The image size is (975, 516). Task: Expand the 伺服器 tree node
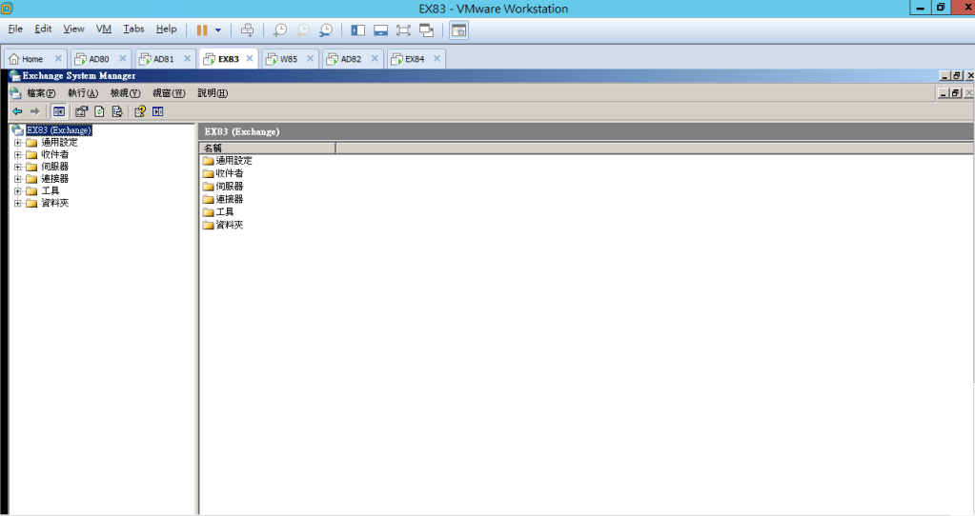(x=18, y=167)
